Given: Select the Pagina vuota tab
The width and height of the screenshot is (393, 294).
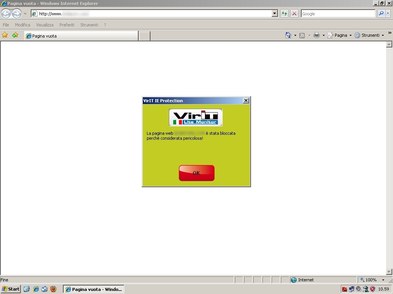Looking at the screenshot, I should click(81, 36).
